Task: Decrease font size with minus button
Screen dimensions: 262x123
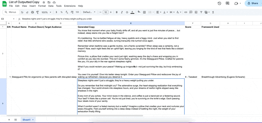Action: click(x=101, y=12)
